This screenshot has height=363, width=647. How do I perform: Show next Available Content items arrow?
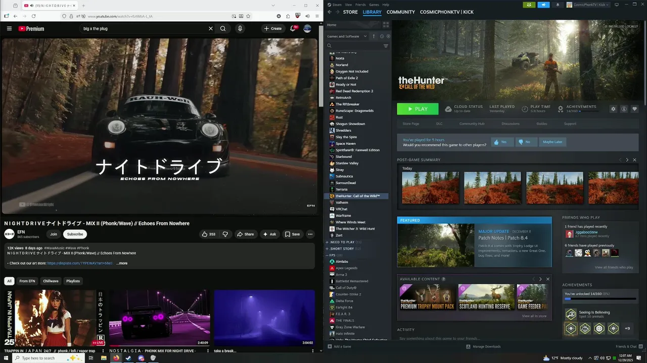coord(540,279)
